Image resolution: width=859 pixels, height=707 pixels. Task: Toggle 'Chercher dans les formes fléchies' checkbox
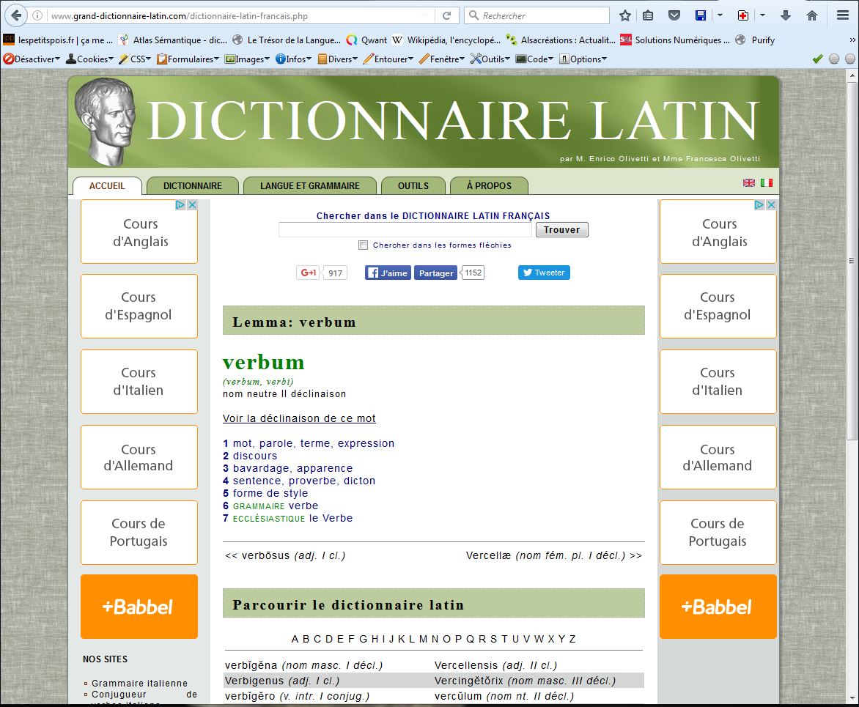point(363,245)
